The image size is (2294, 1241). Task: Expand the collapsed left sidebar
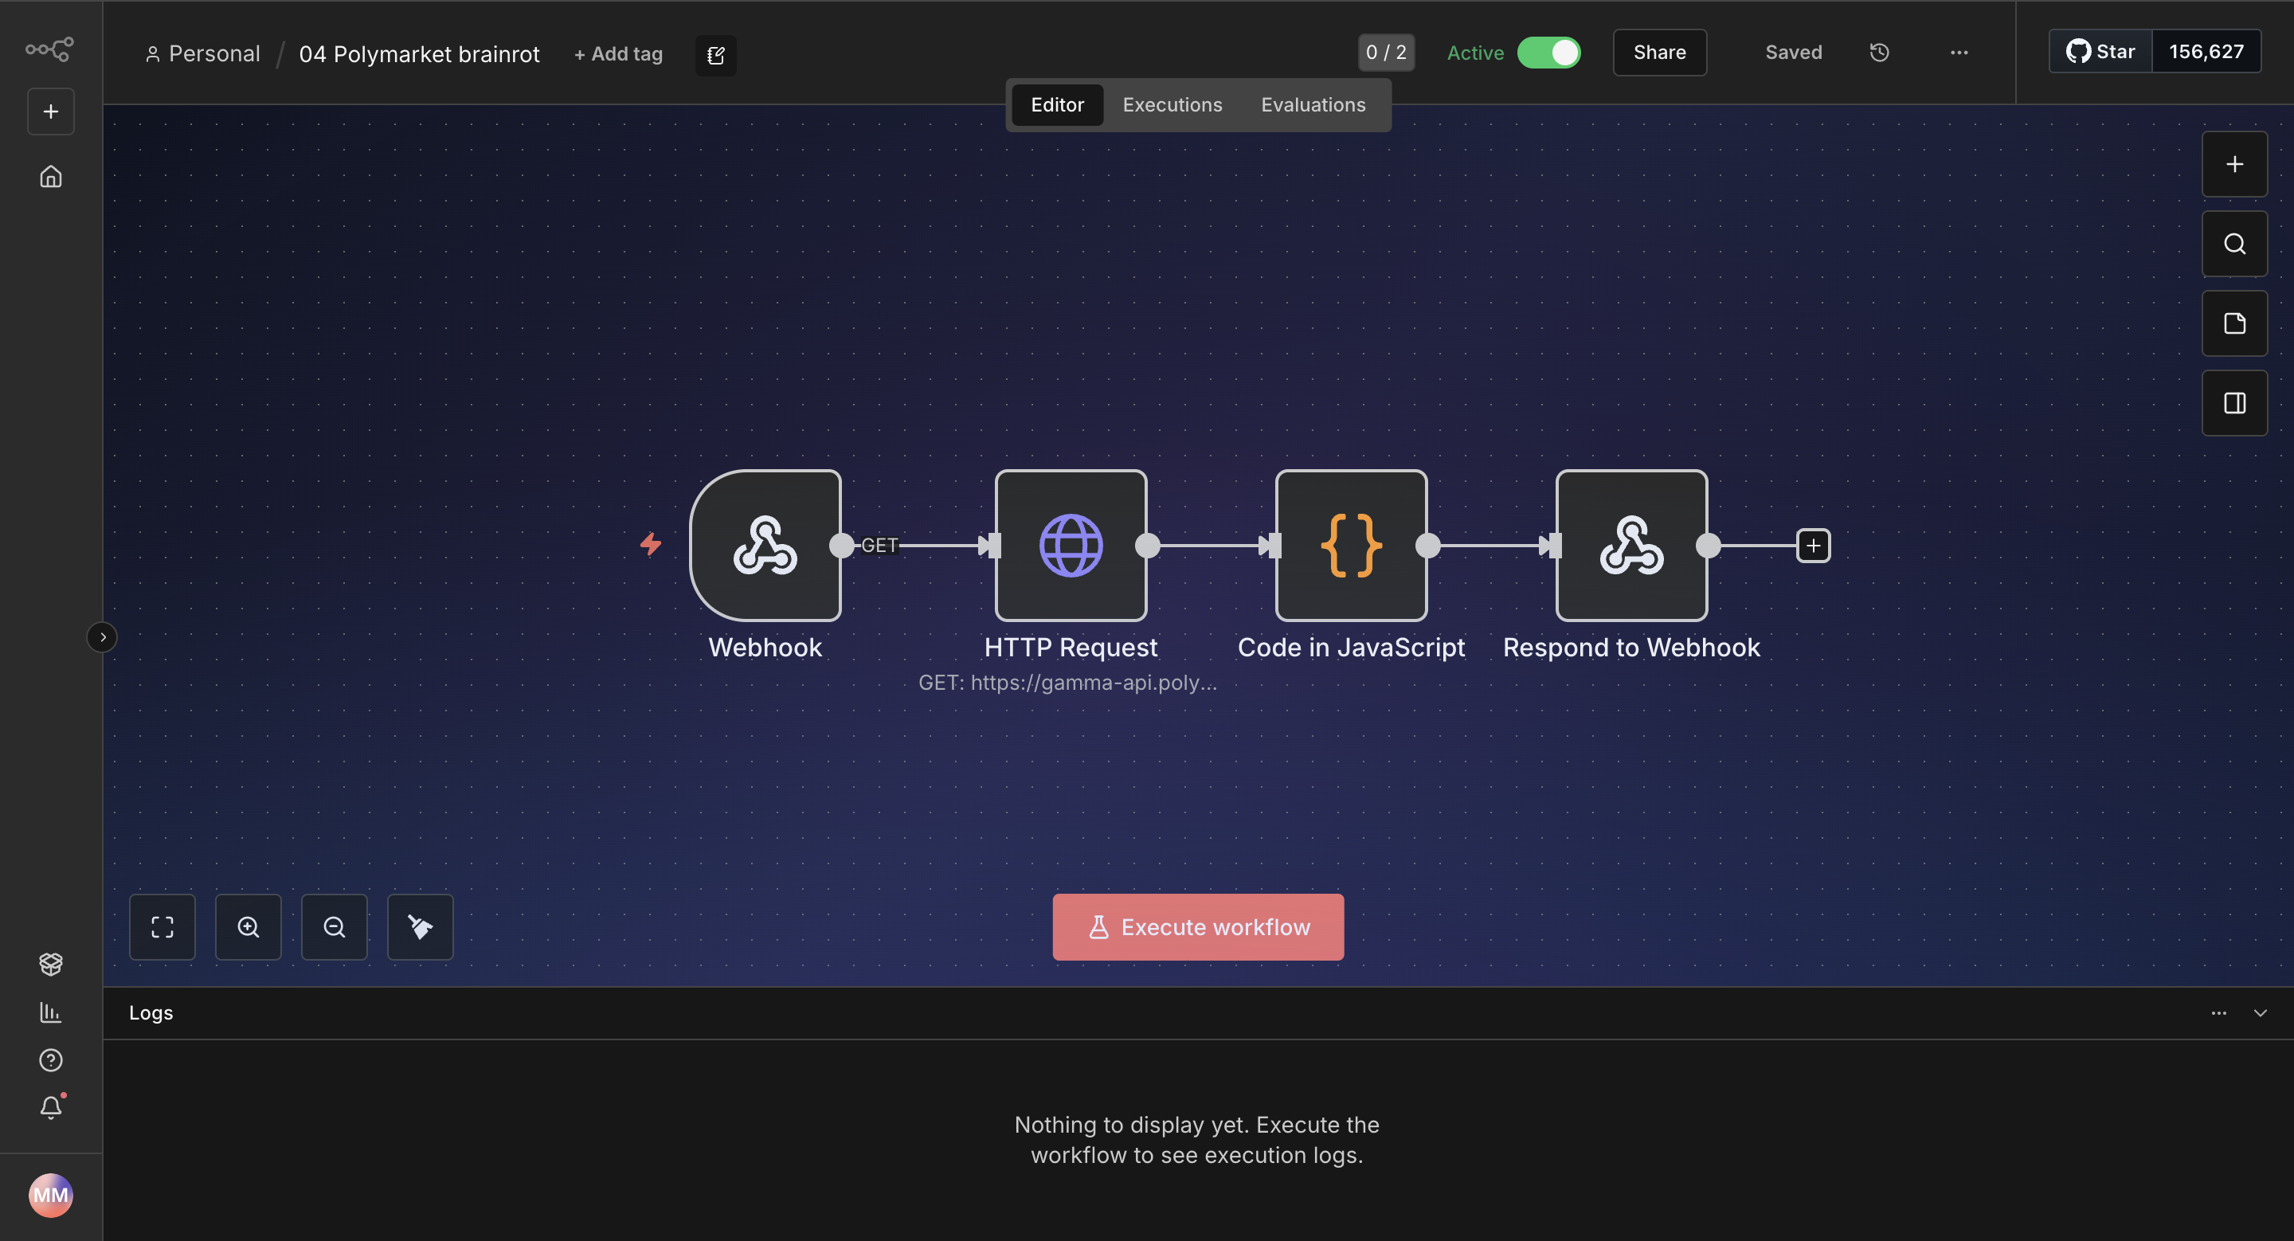[103, 637]
